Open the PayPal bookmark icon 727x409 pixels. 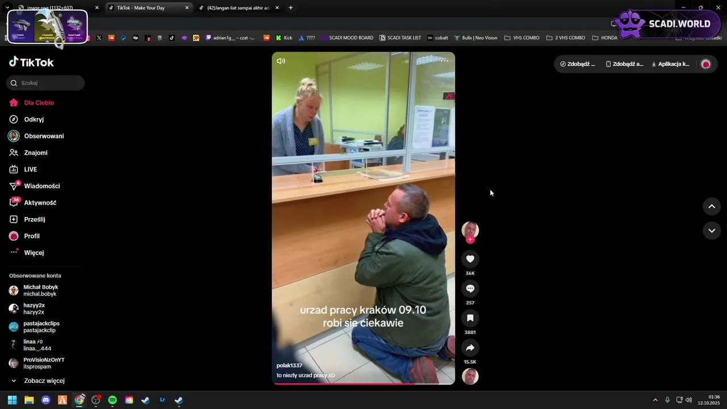[123, 38]
